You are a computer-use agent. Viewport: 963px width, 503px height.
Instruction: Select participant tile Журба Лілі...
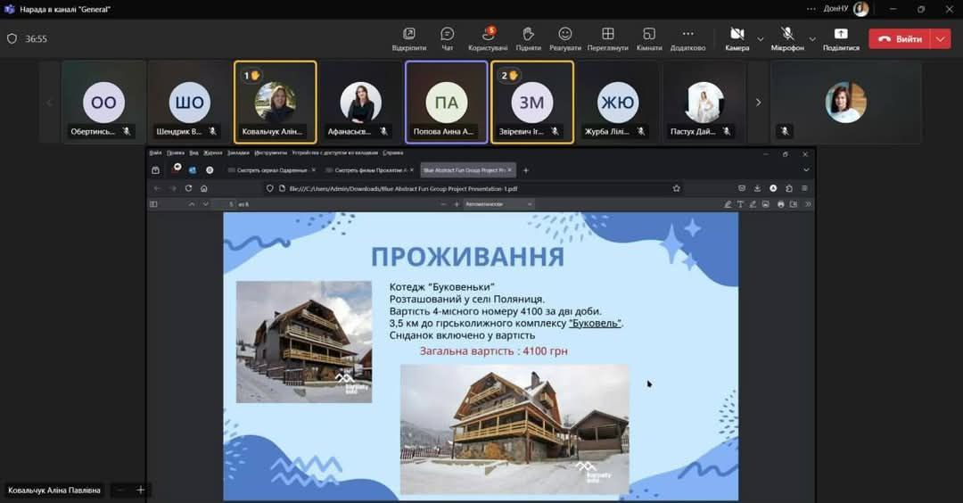[618, 102]
